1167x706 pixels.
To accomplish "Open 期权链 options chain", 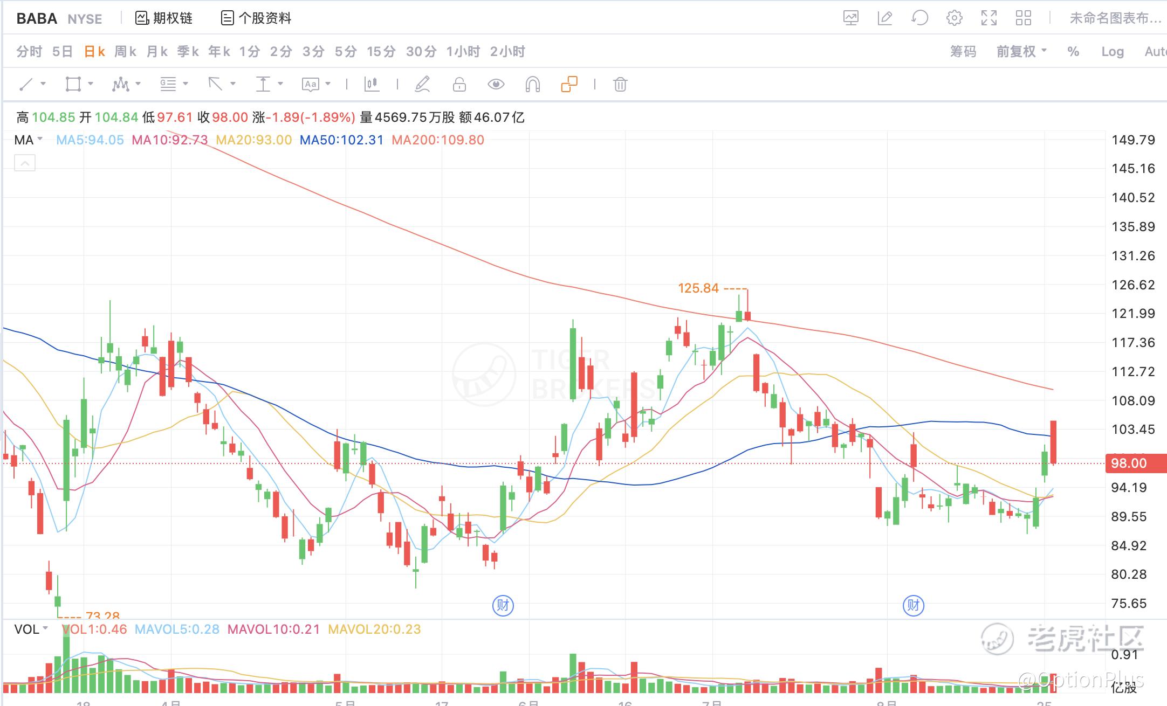I will [164, 18].
